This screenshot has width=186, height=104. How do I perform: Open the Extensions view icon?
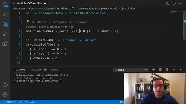pyautogui.click(x=5, y=43)
